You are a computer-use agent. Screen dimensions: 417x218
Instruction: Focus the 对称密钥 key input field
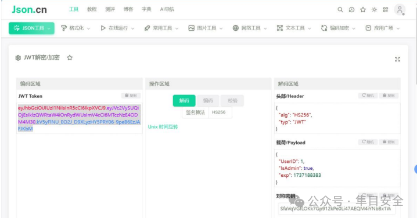(x=336, y=209)
